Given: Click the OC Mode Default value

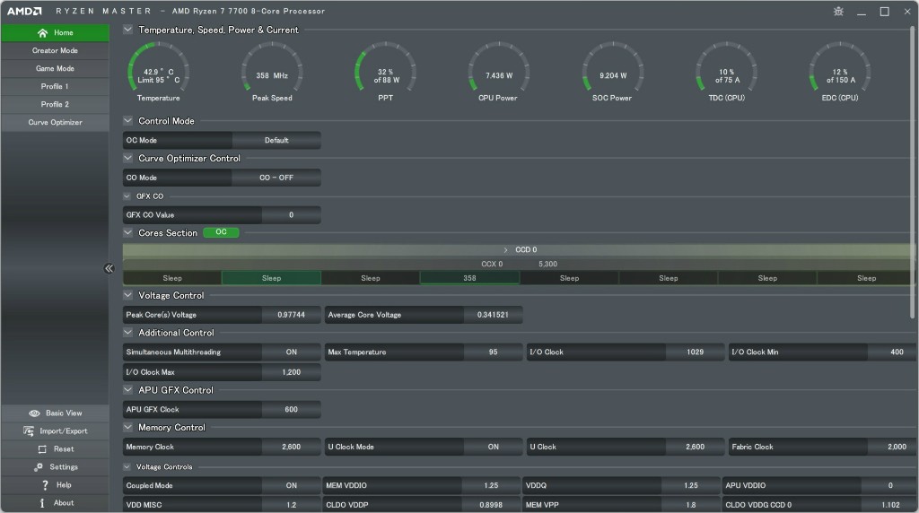Looking at the screenshot, I should [x=276, y=141].
